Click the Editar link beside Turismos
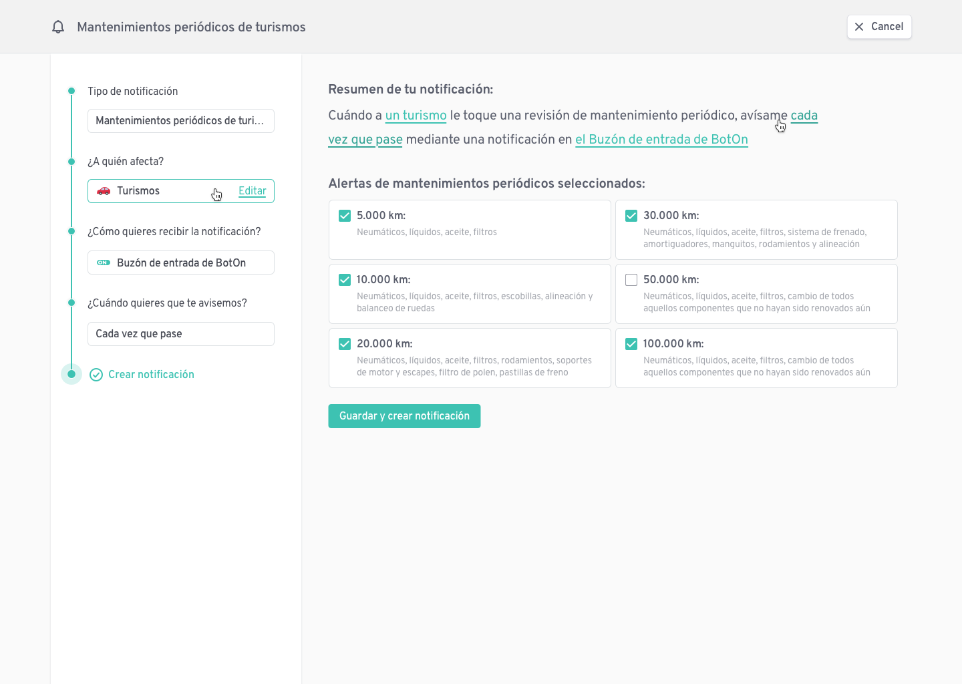The width and height of the screenshot is (962, 684). (x=253, y=190)
